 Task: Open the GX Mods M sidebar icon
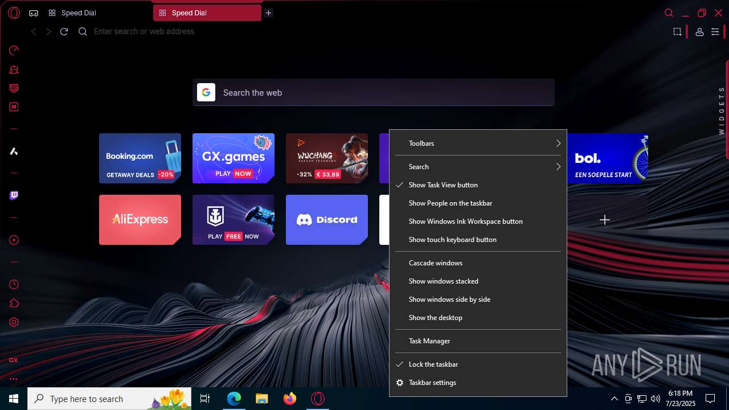coord(14,106)
